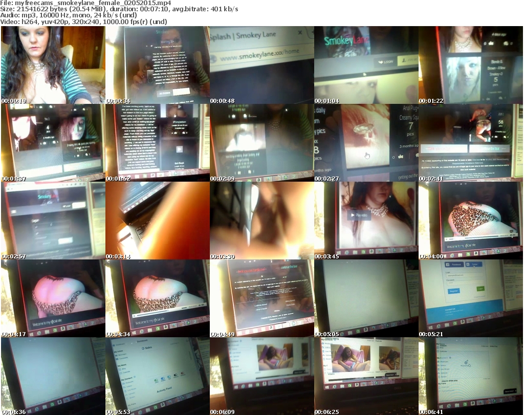The width and height of the screenshot is (524, 415).
Task: Select the login page frame at 00:02:57
Action: click(53, 221)
